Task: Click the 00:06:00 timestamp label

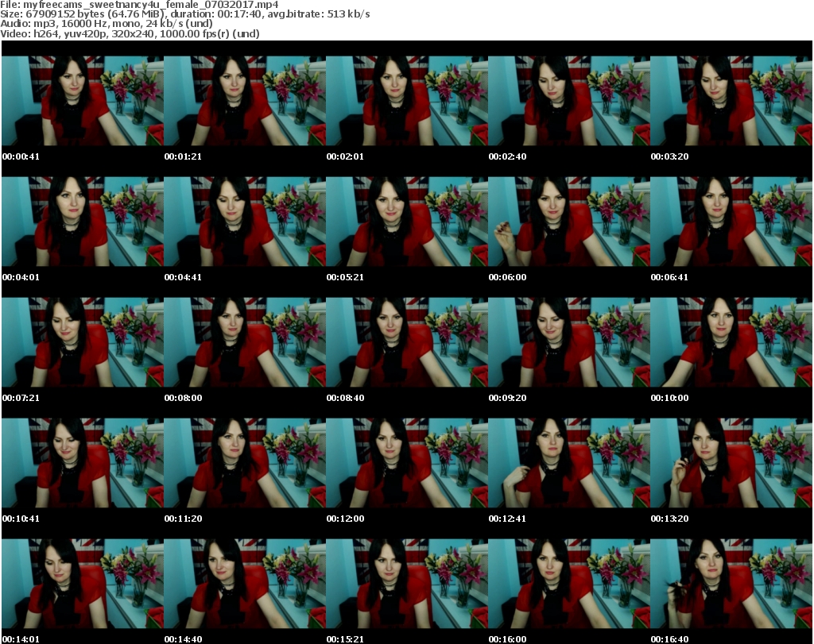Action: coord(507,277)
